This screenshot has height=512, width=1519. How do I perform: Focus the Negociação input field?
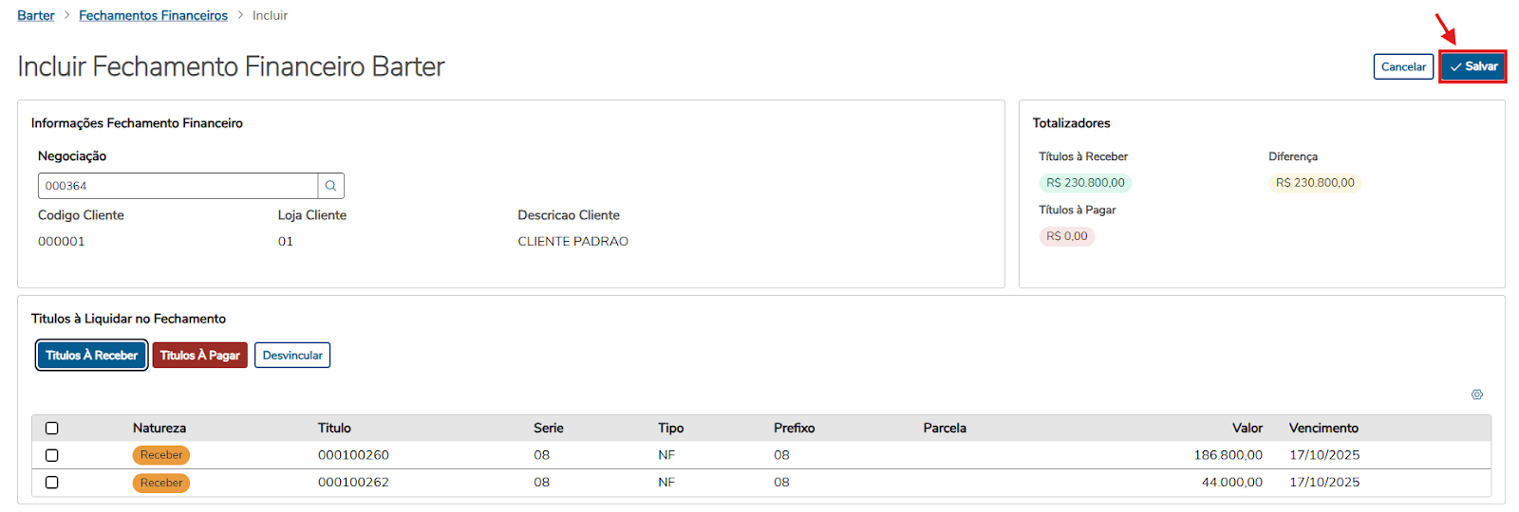tap(178, 186)
